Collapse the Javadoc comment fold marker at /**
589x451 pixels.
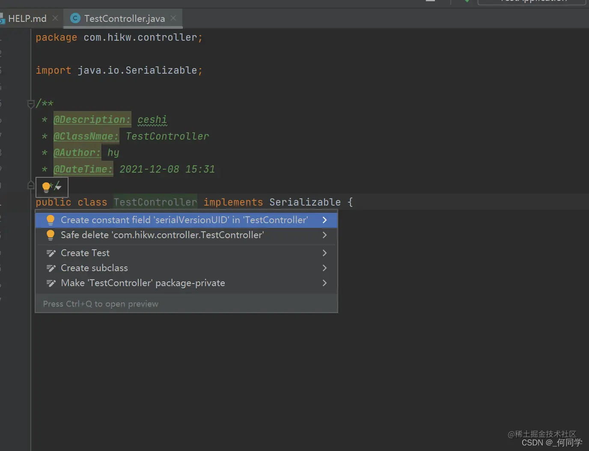point(31,104)
